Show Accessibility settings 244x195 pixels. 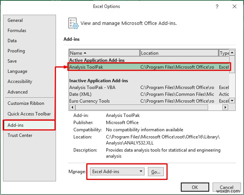click(20, 81)
